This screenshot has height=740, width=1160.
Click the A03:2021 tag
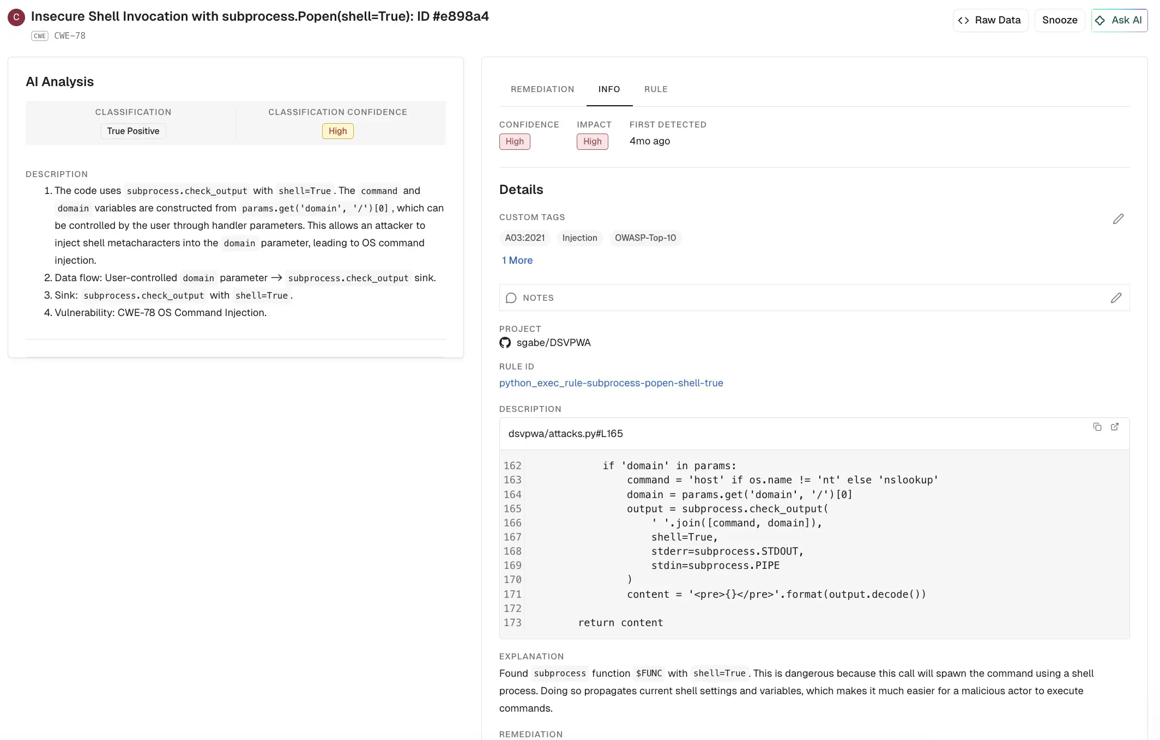tap(525, 238)
